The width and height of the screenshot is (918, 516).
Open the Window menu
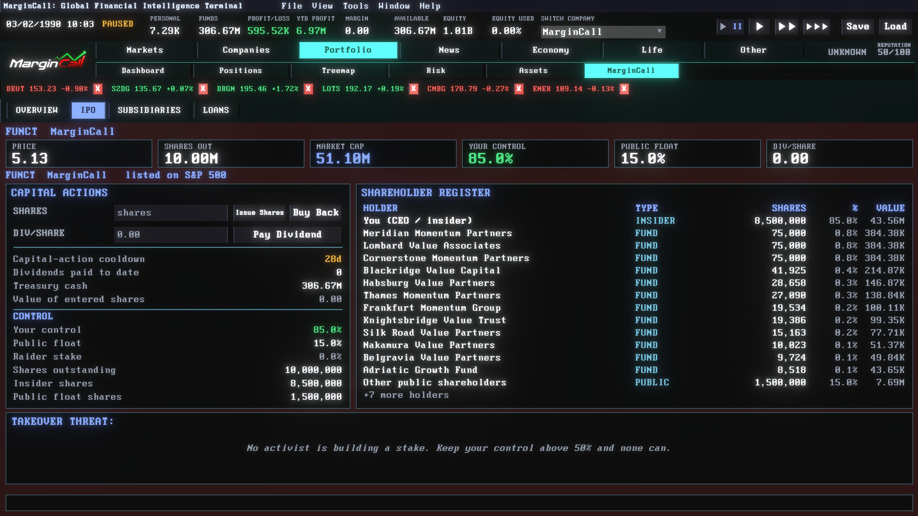(394, 6)
